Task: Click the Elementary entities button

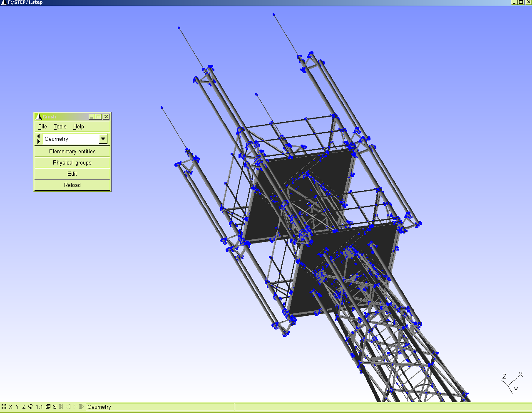Action: click(72, 151)
